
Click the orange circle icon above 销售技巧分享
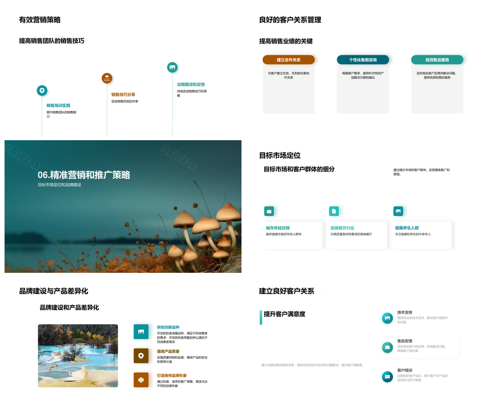click(x=107, y=78)
